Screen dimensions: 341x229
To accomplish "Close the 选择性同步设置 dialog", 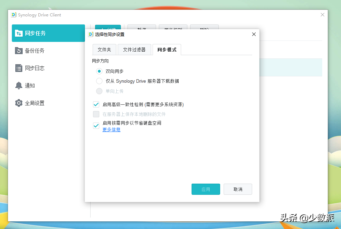I will tap(254, 34).
